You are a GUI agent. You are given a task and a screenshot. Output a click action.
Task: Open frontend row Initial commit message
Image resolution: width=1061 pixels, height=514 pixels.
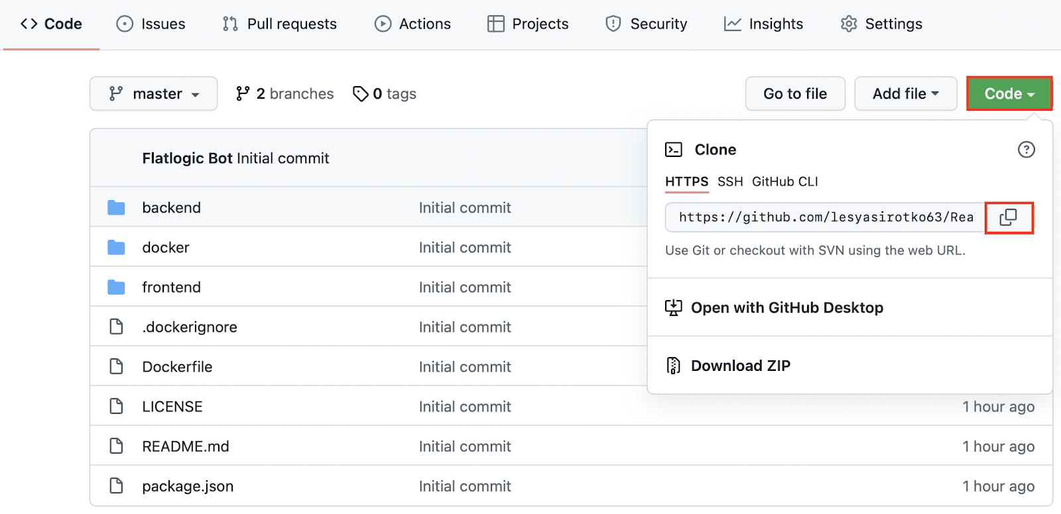pyautogui.click(x=465, y=287)
